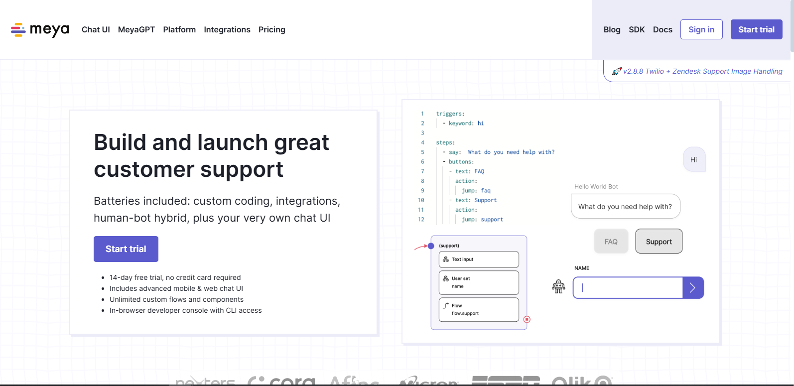Open the SDK link
This screenshot has height=386, width=794.
coord(637,29)
